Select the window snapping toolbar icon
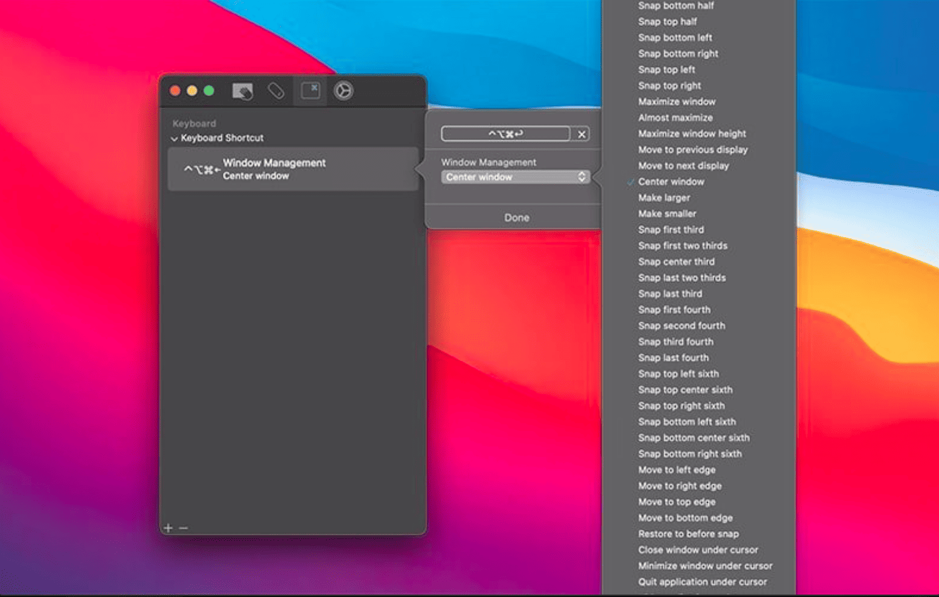Image resolution: width=939 pixels, height=597 pixels. pos(310,91)
